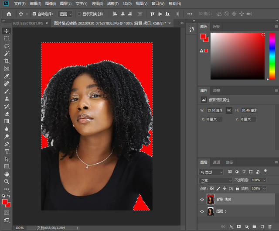Select the Magic Wand tool
Viewport: 279px width, 231px height.
point(7,53)
